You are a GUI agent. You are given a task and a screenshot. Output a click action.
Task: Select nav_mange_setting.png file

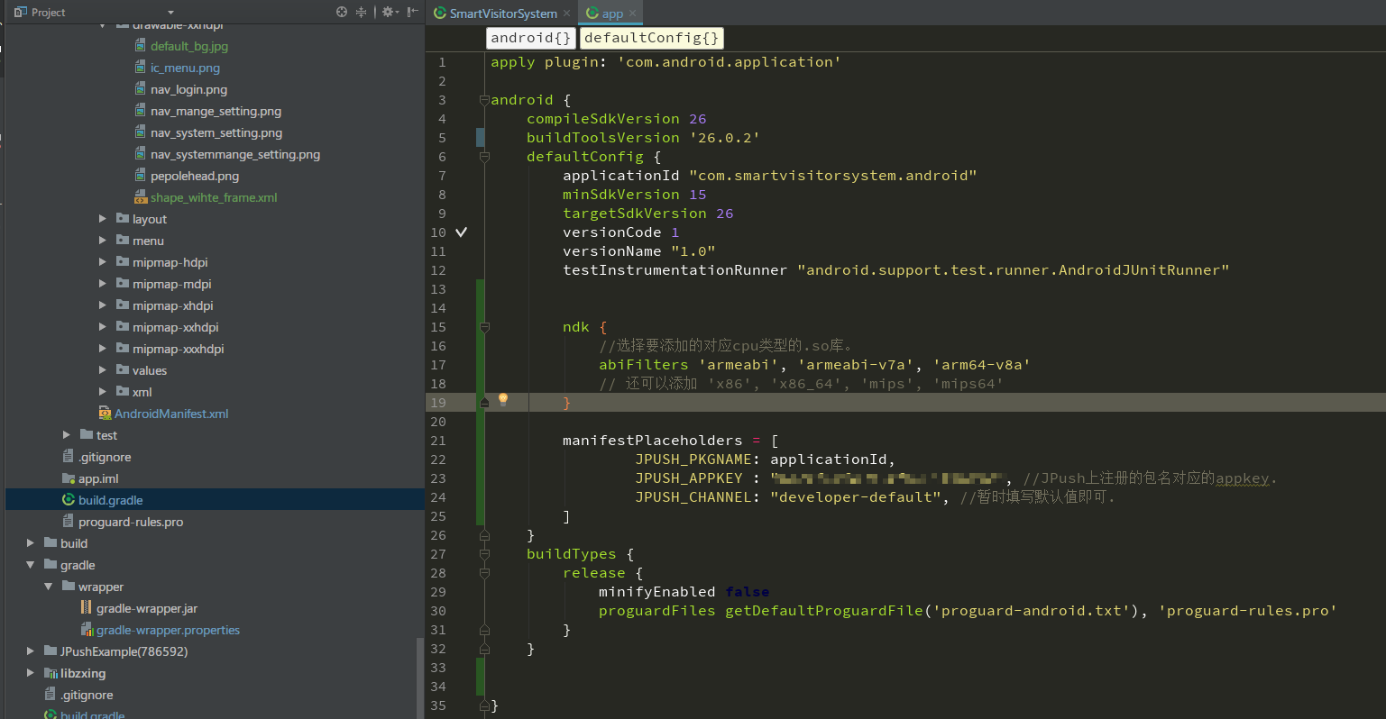click(216, 111)
